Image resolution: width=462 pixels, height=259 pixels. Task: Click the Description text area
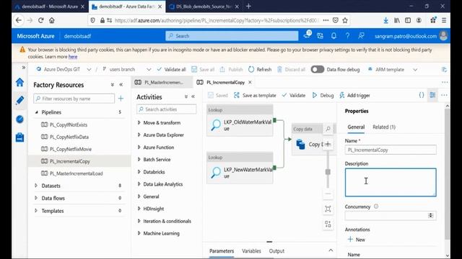[391, 182]
